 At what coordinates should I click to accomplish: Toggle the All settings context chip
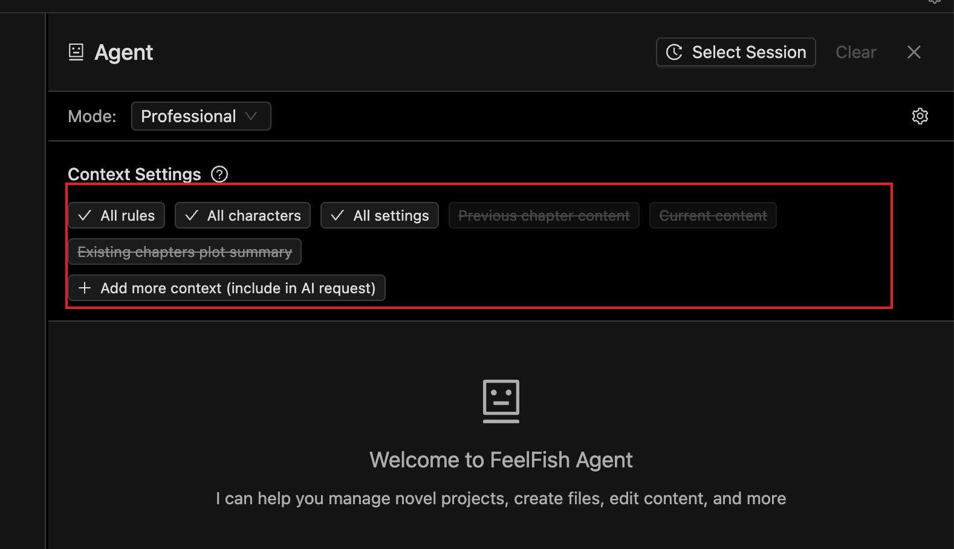coord(380,215)
